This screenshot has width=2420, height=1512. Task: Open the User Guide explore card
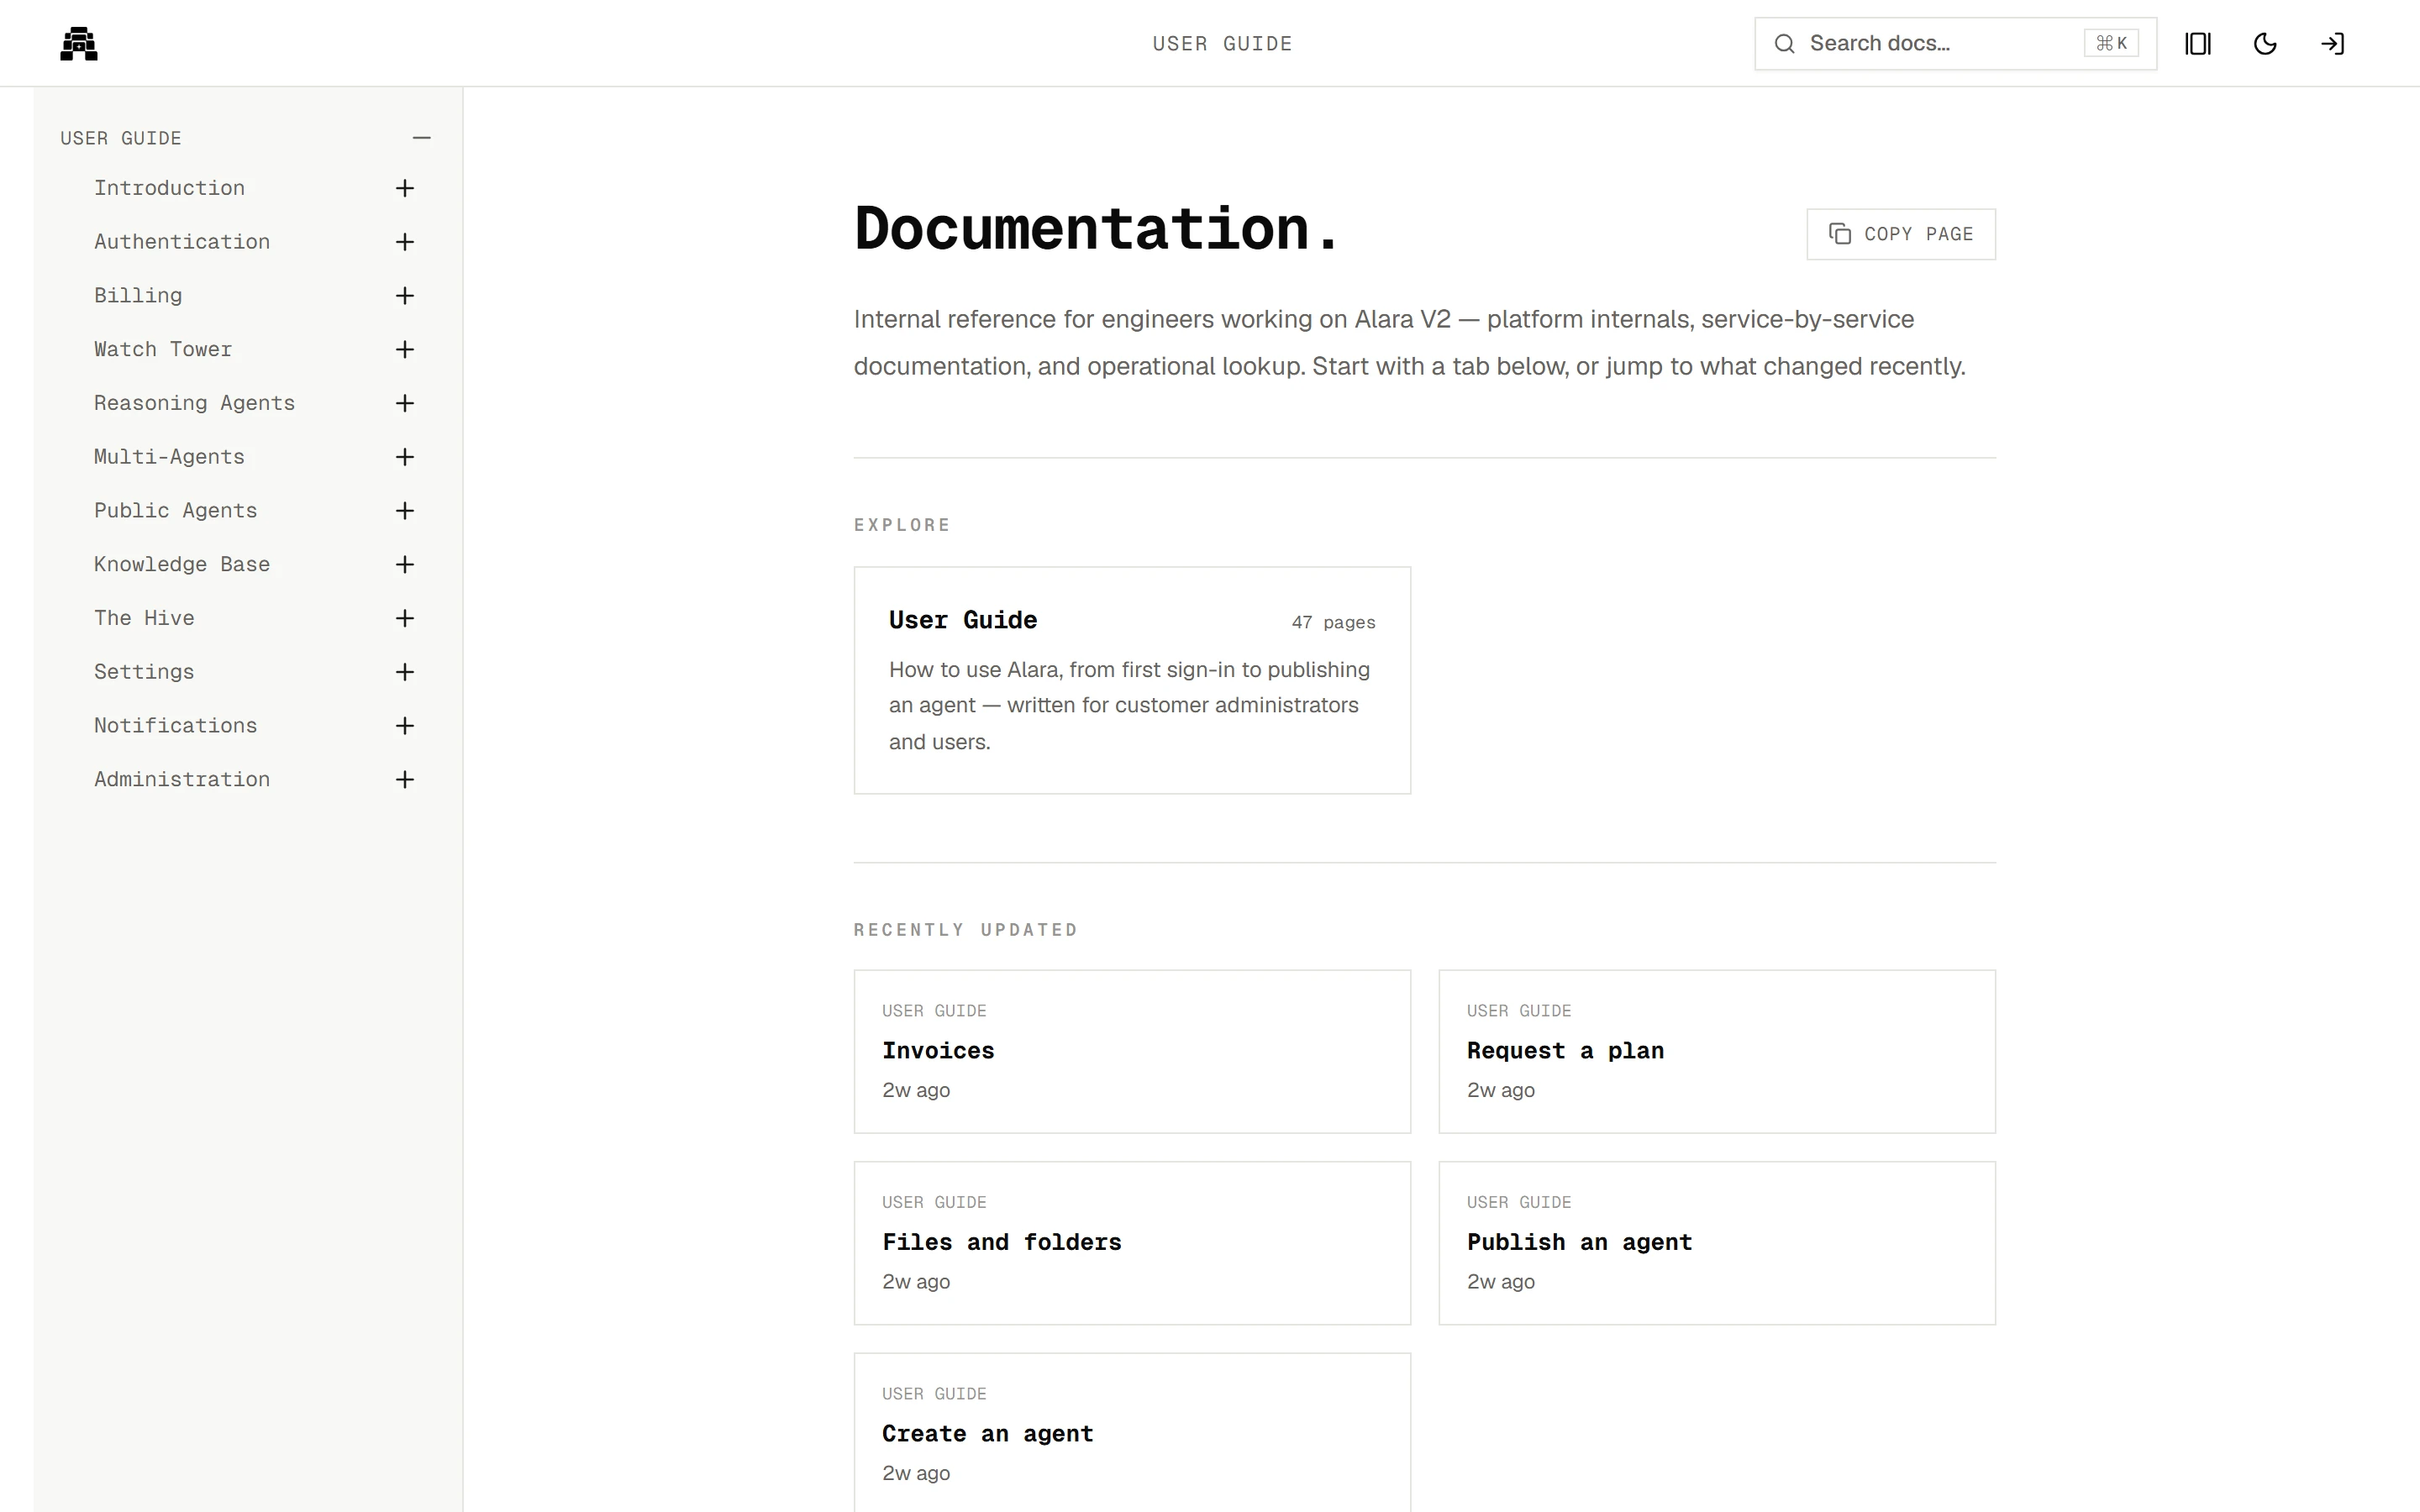point(1132,680)
